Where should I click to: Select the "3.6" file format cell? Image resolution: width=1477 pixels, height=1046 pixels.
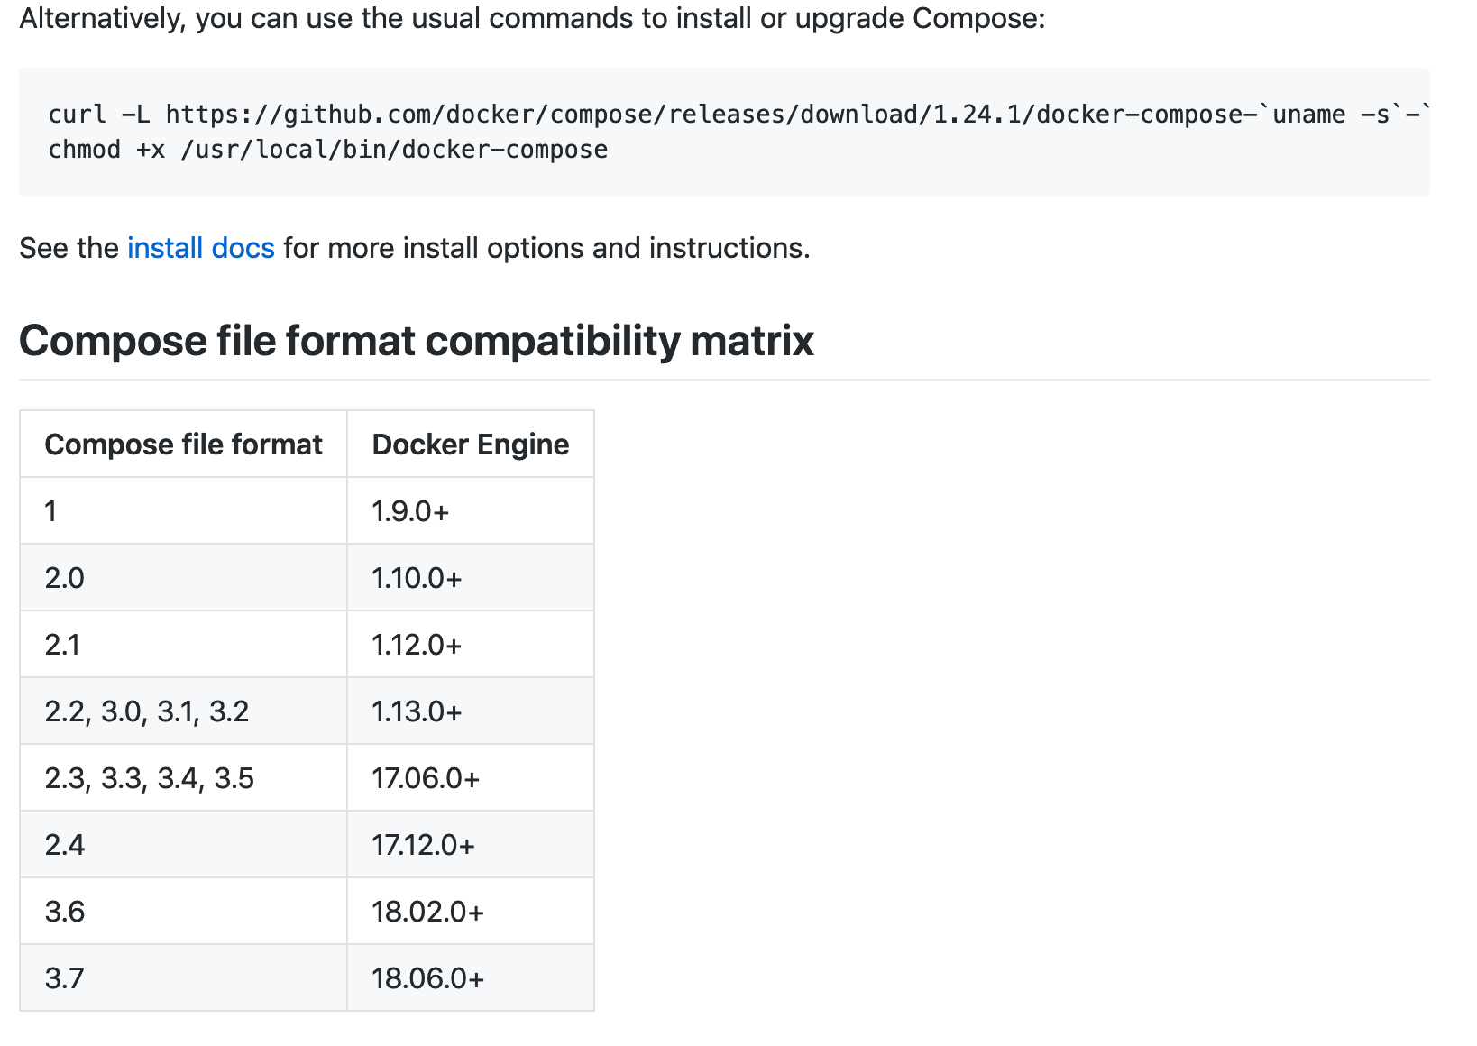pyautogui.click(x=64, y=912)
